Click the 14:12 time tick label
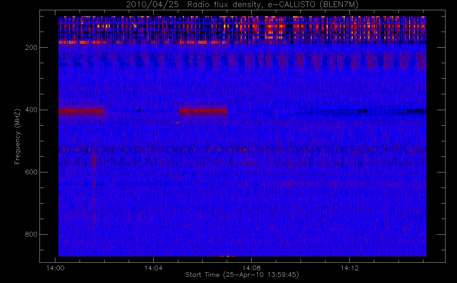The height and width of the screenshot is (283, 457). pyautogui.click(x=349, y=268)
